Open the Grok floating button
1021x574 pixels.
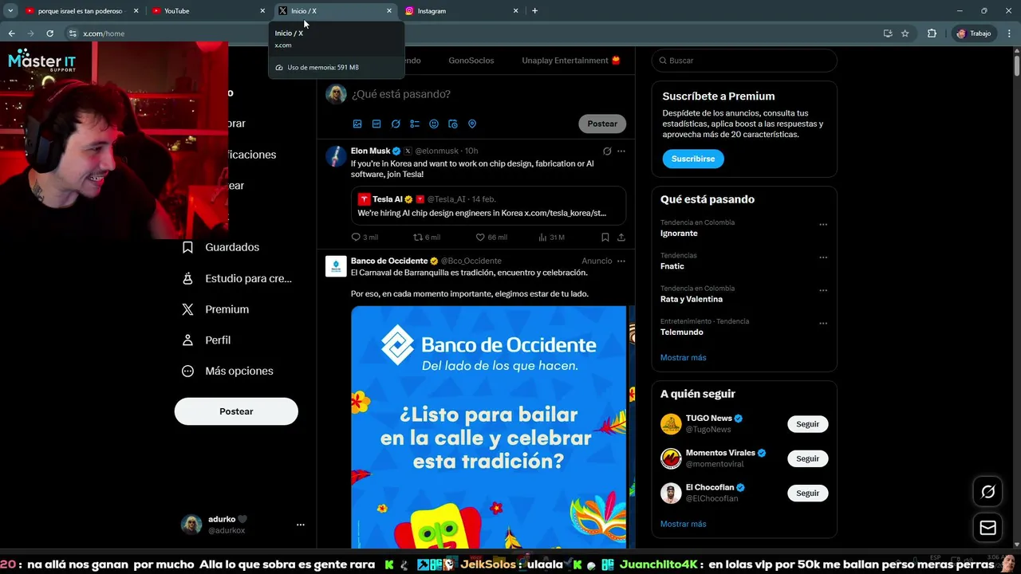pyautogui.click(x=987, y=492)
